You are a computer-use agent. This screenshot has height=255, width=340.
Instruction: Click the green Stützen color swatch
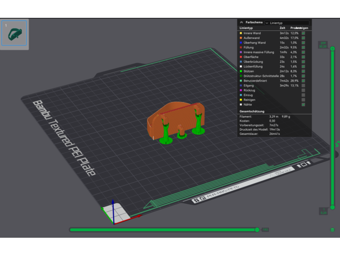tap(240, 71)
